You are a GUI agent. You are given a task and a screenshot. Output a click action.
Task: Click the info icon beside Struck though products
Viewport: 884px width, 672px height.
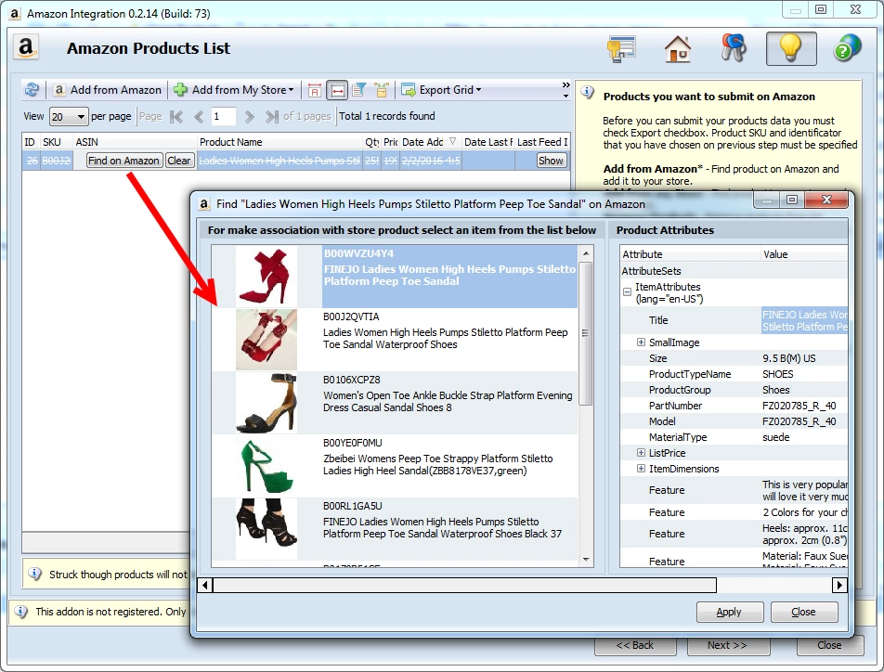[x=35, y=574]
